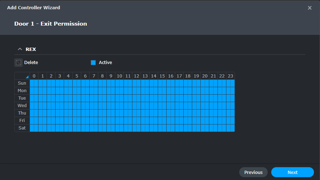Select the Mon row header
This screenshot has width=320, height=180.
pyautogui.click(x=22, y=90)
